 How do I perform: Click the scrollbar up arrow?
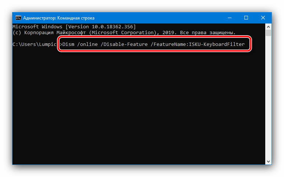268,27
